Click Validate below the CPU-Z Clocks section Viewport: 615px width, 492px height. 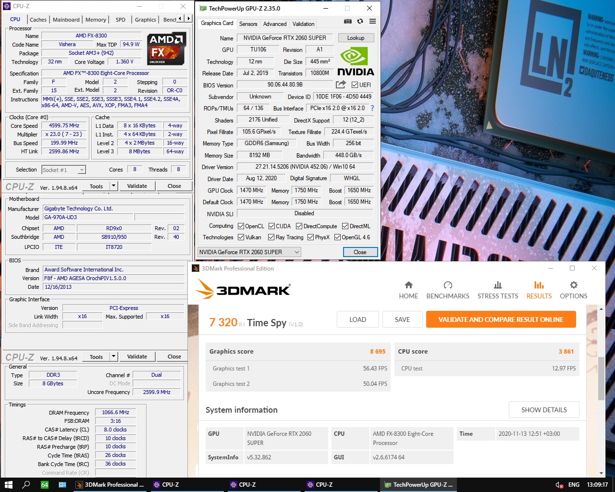click(137, 186)
